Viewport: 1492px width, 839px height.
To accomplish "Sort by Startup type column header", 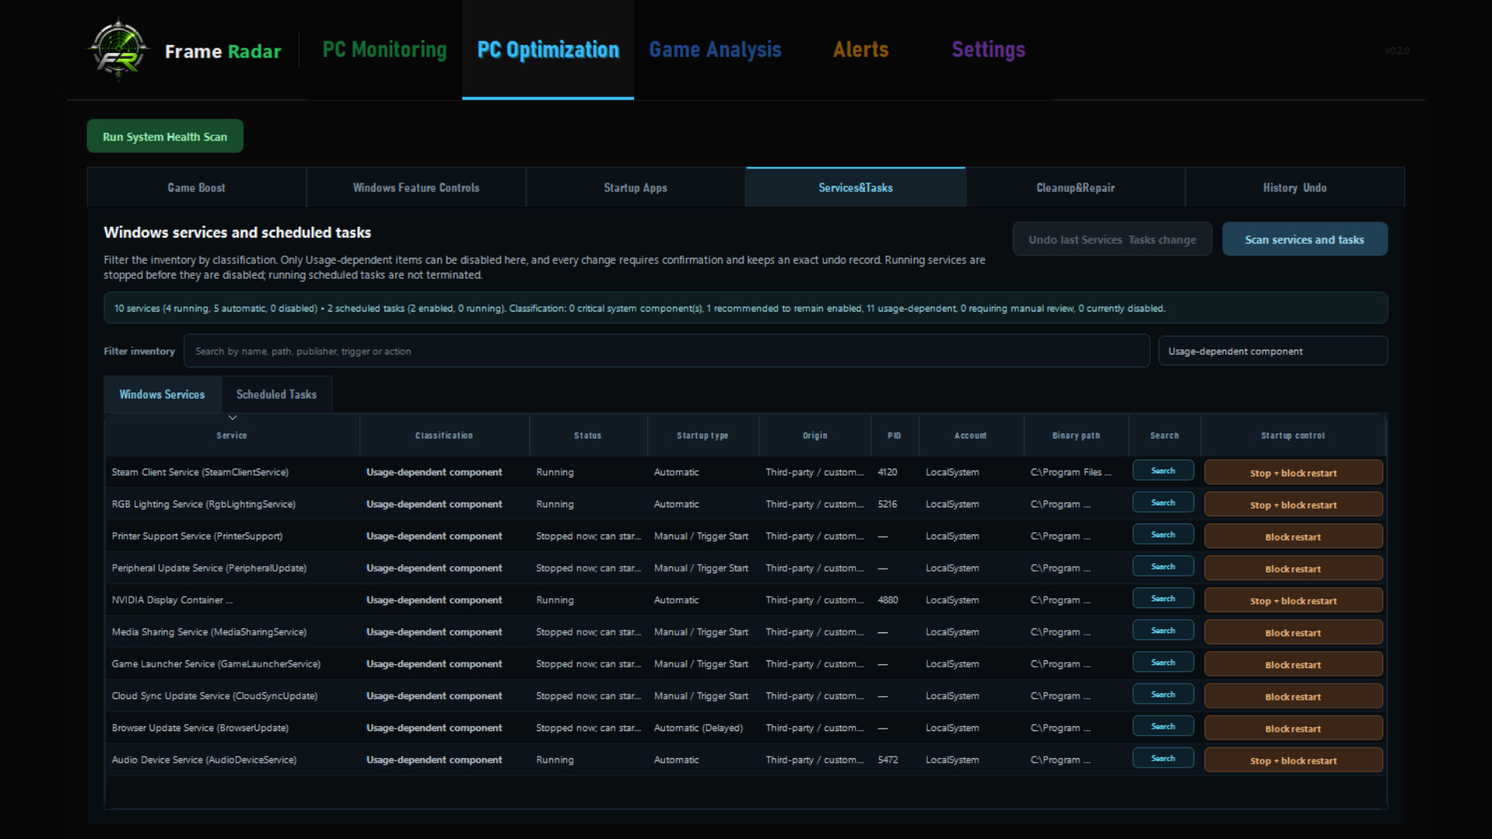I will tap(702, 435).
